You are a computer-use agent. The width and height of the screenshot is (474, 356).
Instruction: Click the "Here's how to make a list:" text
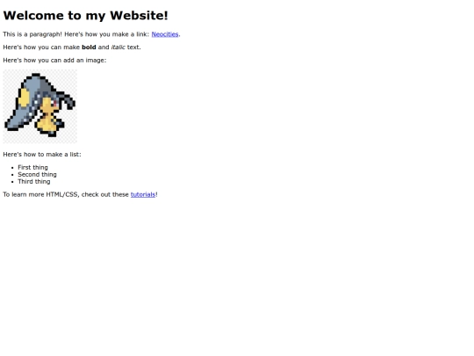(42, 155)
